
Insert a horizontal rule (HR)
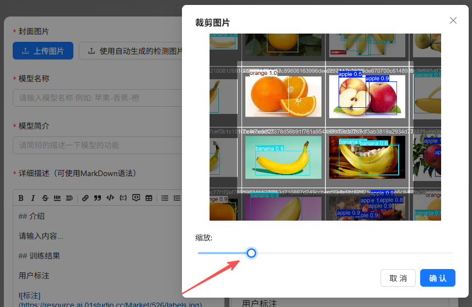coord(57,198)
